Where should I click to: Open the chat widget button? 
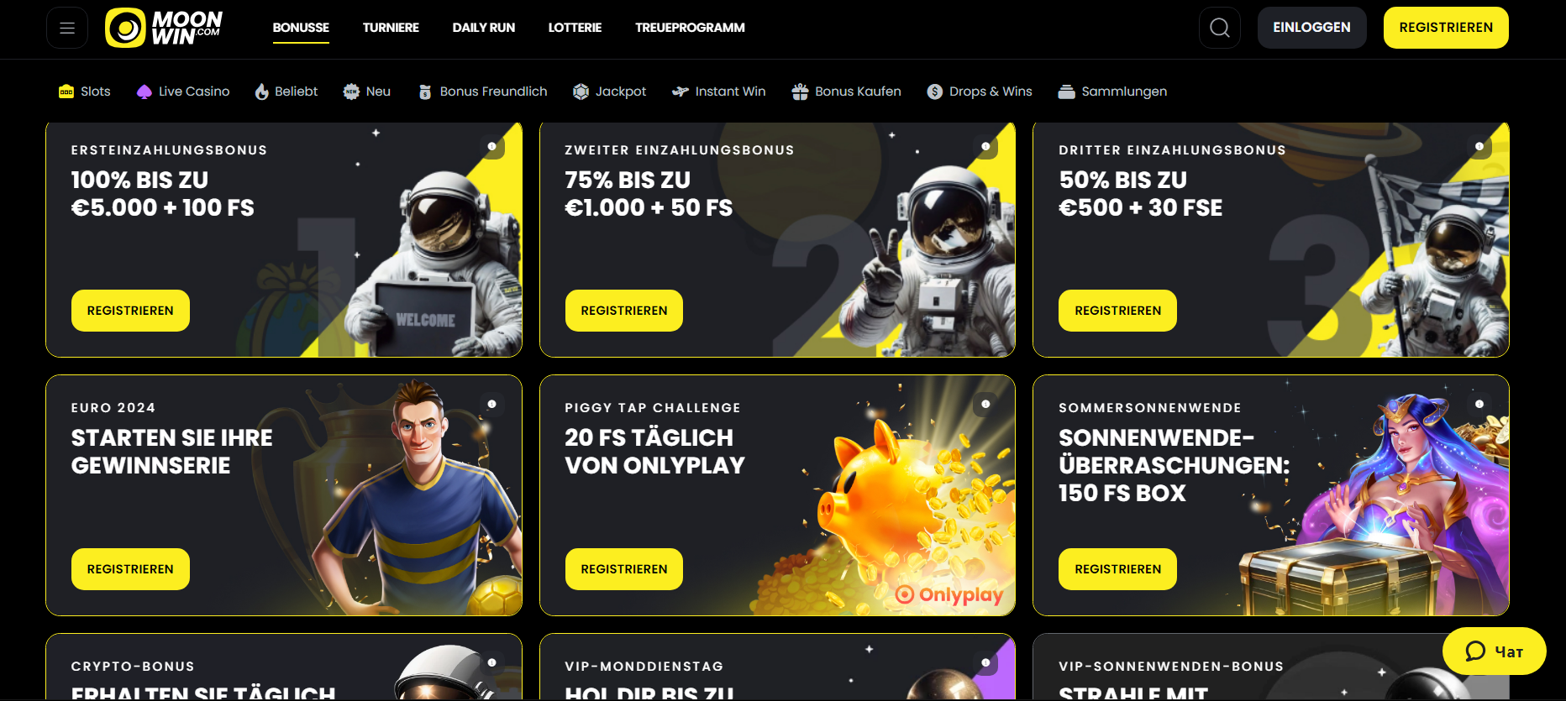tap(1494, 651)
